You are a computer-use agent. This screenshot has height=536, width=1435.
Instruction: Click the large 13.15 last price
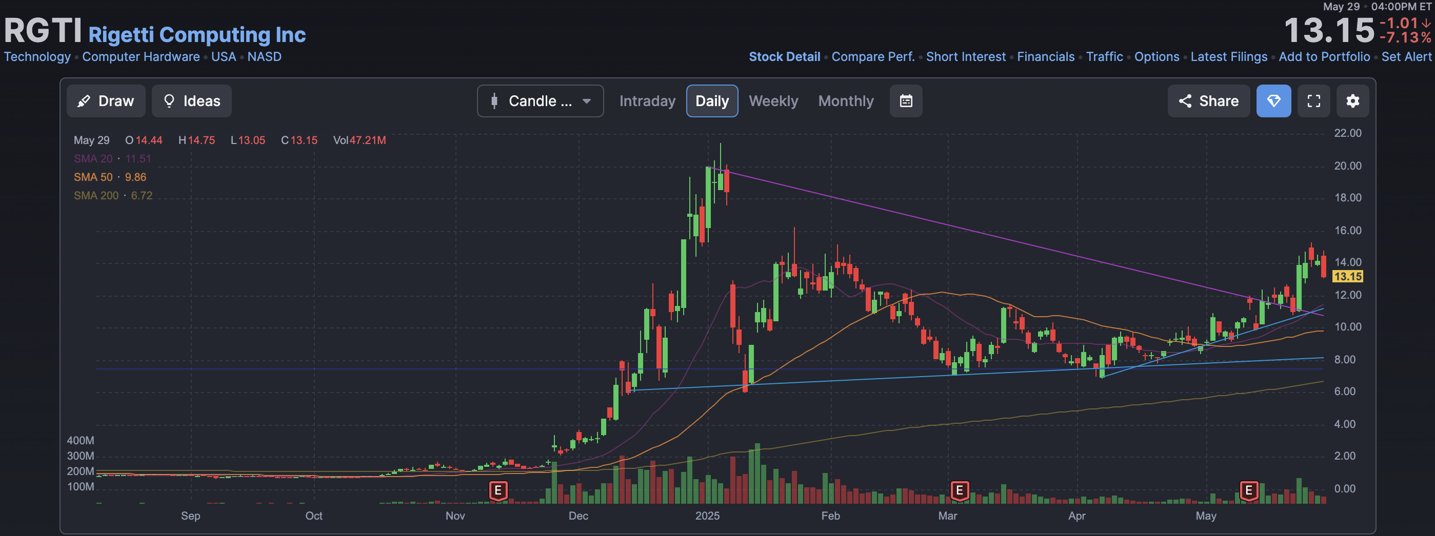pyautogui.click(x=1329, y=30)
